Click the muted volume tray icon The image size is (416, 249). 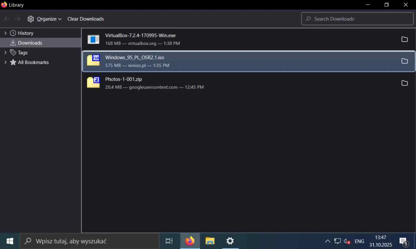[347, 241]
